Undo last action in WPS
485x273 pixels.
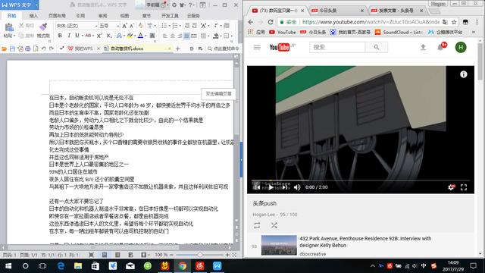[x=44, y=49]
